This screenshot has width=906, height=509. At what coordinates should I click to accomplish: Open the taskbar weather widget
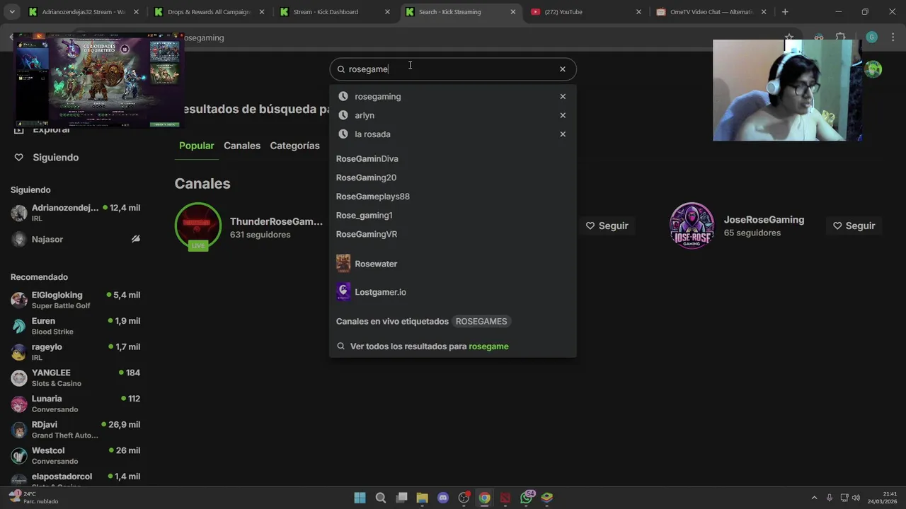(34, 498)
